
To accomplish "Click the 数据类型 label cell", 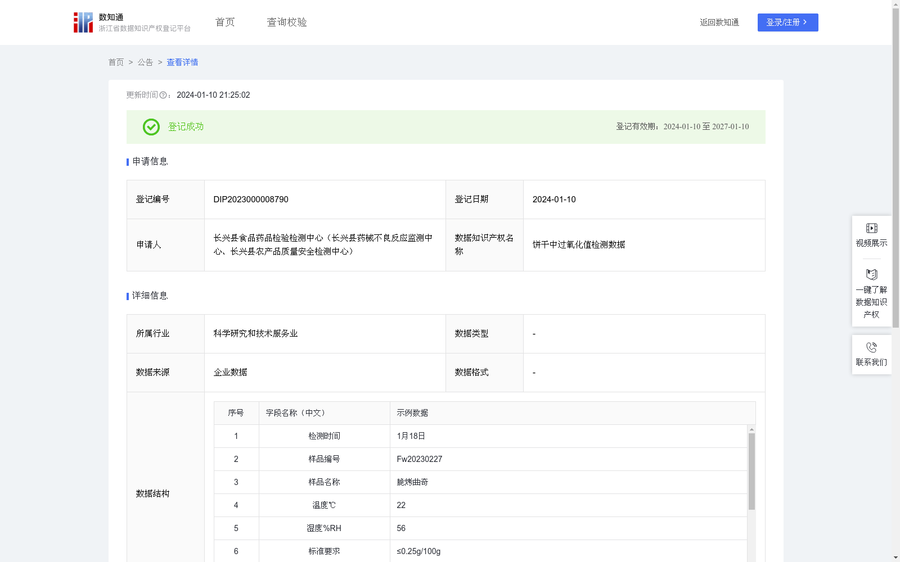I will [x=484, y=334].
